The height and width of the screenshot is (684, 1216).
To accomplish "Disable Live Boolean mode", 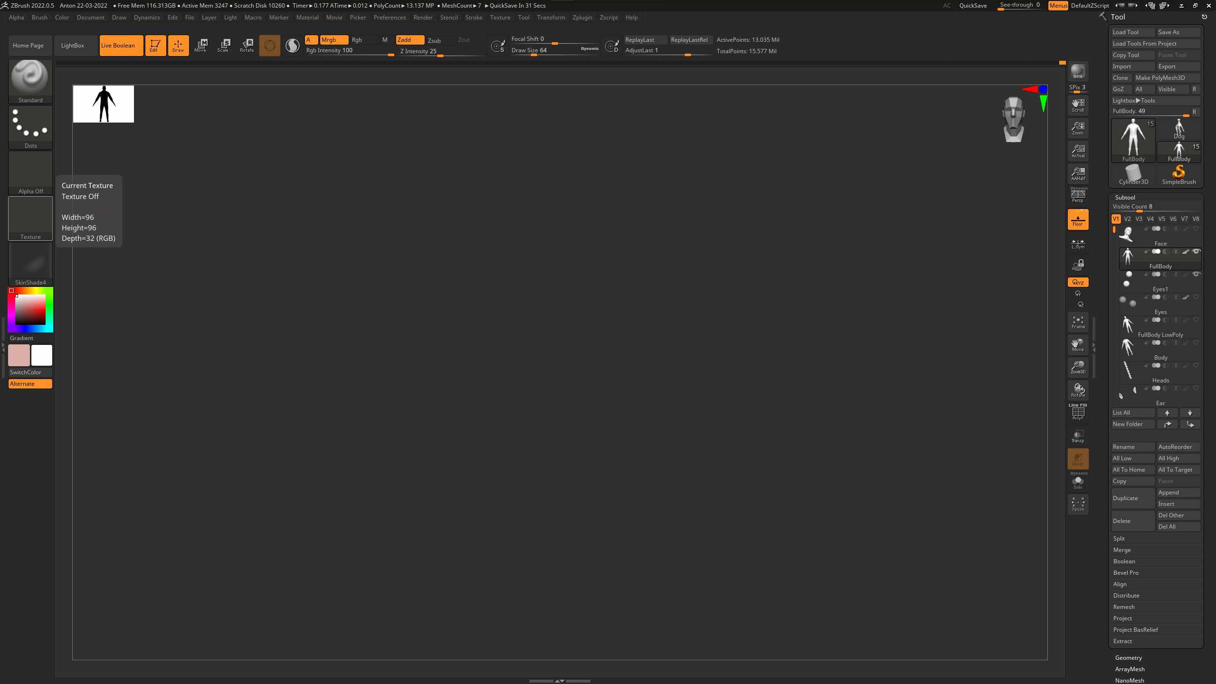I will (x=121, y=46).
